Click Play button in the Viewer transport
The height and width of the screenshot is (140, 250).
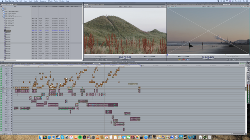point(125,57)
